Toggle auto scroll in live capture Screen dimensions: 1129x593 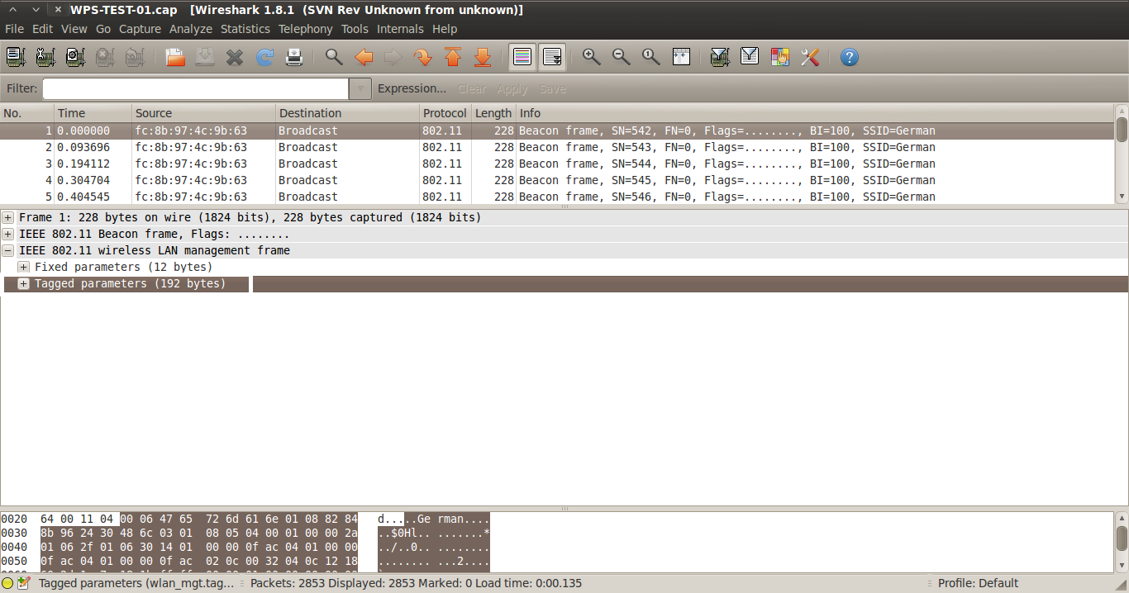[552, 57]
